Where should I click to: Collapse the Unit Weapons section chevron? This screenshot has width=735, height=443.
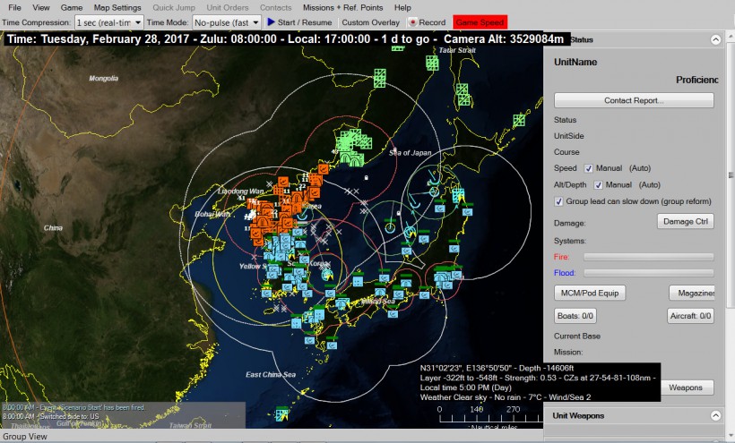(x=715, y=415)
